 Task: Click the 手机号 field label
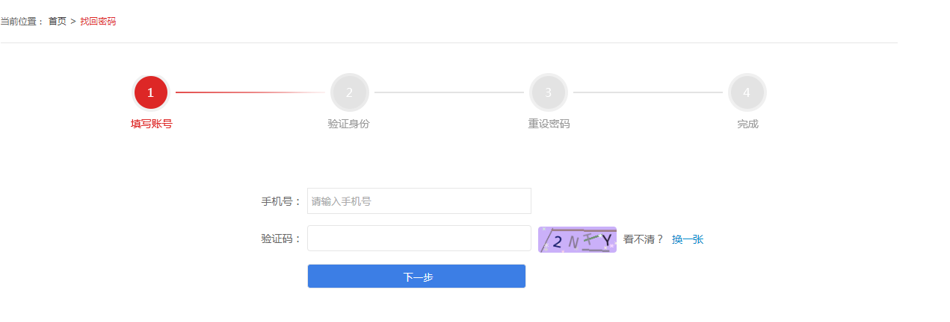281,201
